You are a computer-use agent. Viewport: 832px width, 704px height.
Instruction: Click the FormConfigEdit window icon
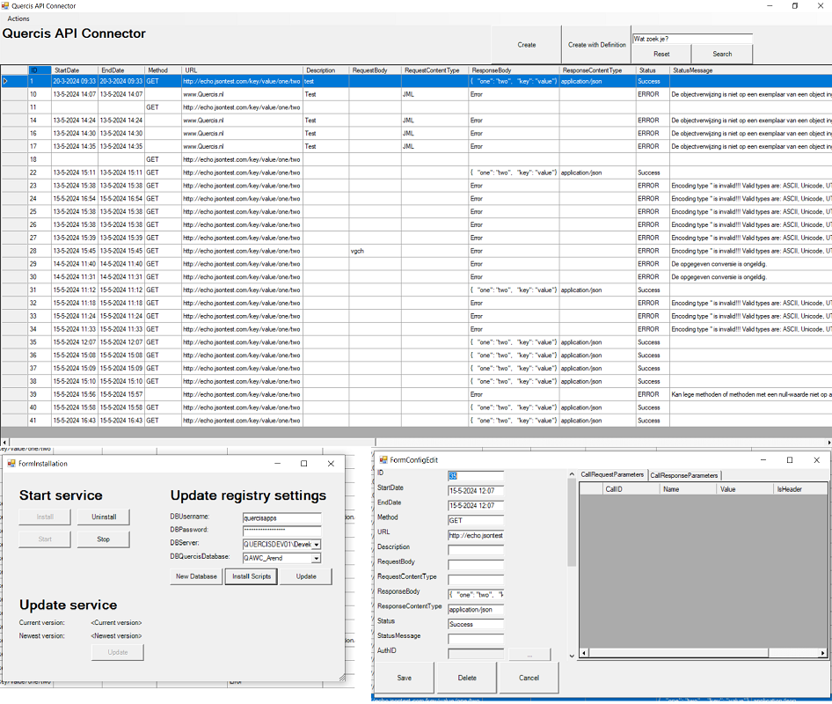click(383, 459)
